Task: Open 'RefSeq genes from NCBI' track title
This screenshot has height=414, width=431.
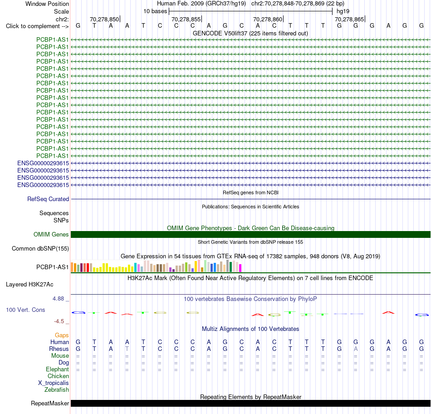Action: click(x=250, y=192)
